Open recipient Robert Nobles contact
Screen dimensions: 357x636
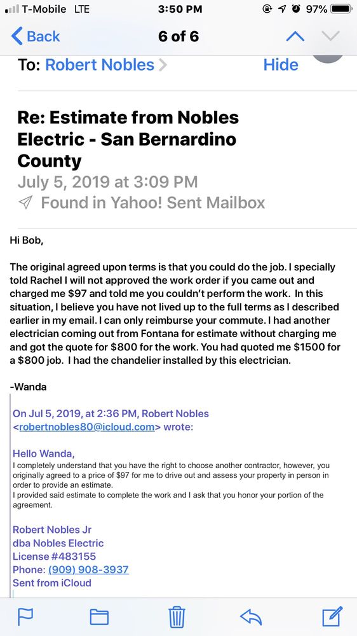tap(100, 65)
